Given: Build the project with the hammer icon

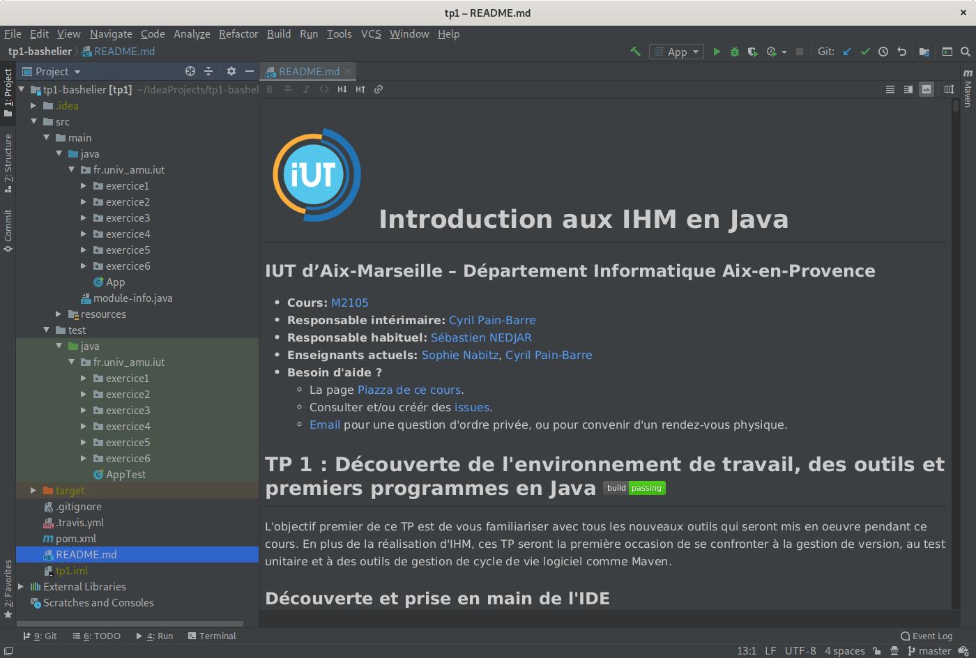Looking at the screenshot, I should point(635,52).
